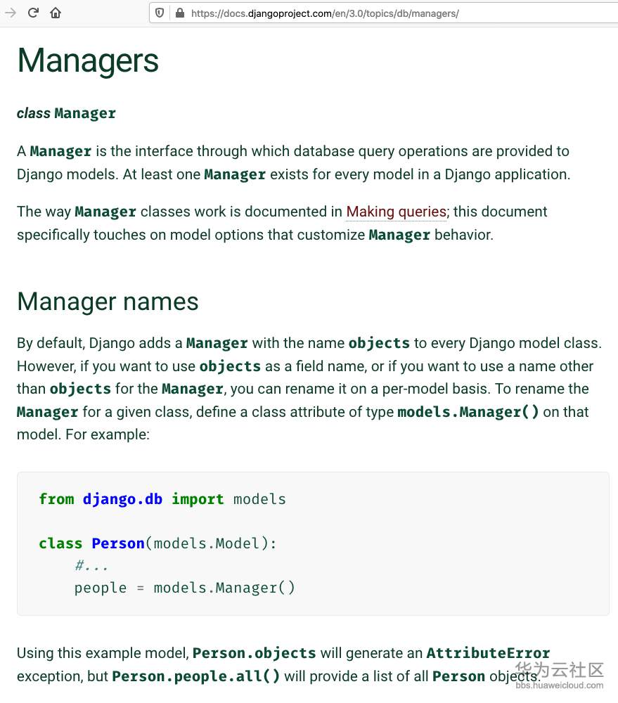
Task: Click the from django.db import models line
Action: [x=162, y=499]
